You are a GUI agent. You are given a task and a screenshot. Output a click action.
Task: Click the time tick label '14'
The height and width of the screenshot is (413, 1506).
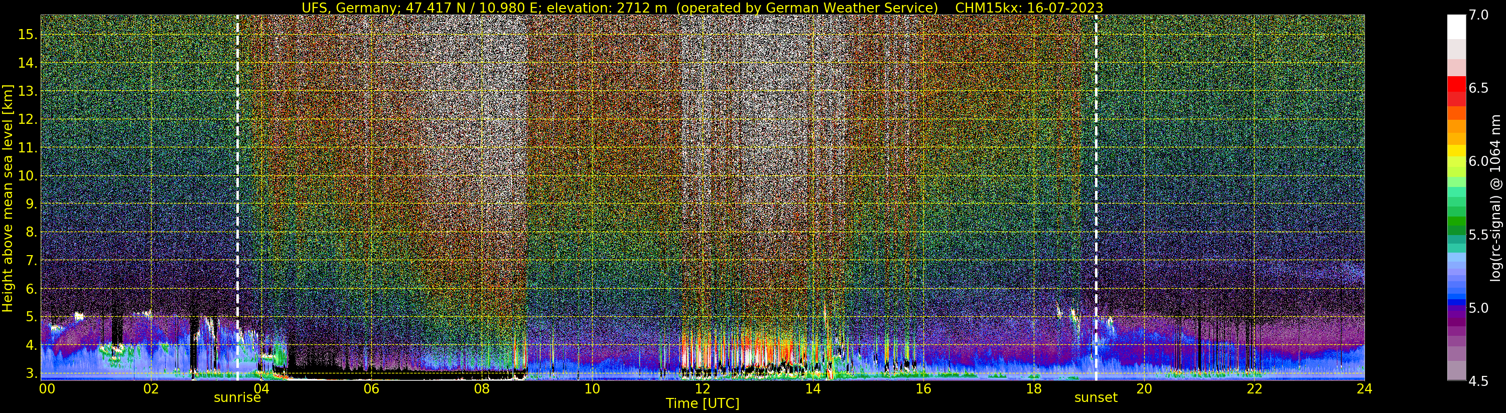click(x=812, y=388)
